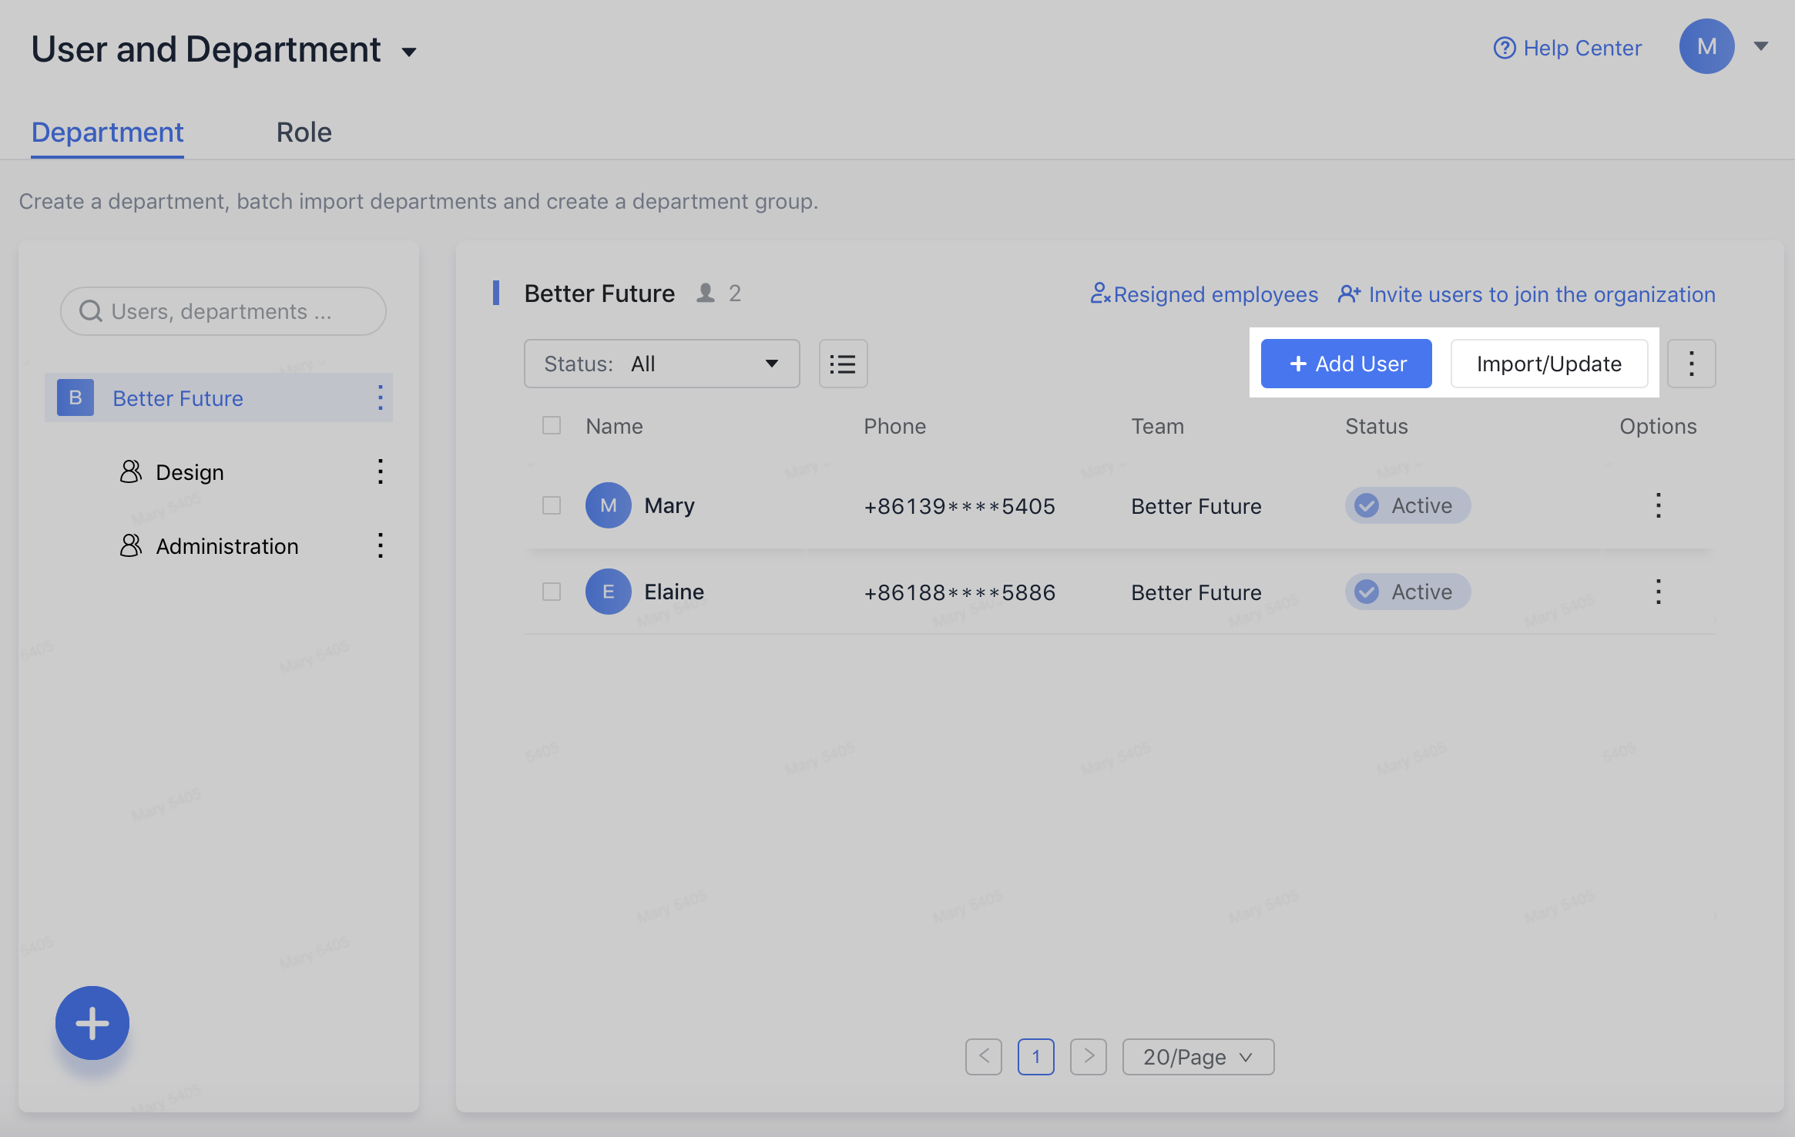Open the Better Future sidebar three-dot menu
This screenshot has width=1795, height=1137.
pyautogui.click(x=380, y=397)
